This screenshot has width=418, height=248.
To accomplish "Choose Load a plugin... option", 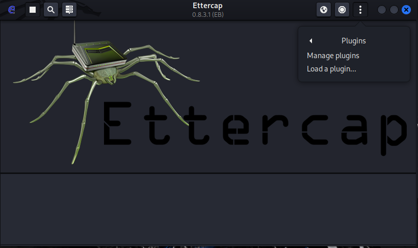I will (x=331, y=69).
